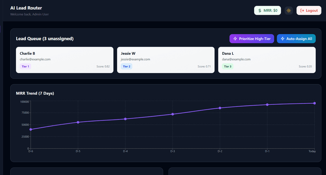This screenshot has height=175, width=326.
Task: Click the Tier 3 badge
Action: tap(228, 66)
